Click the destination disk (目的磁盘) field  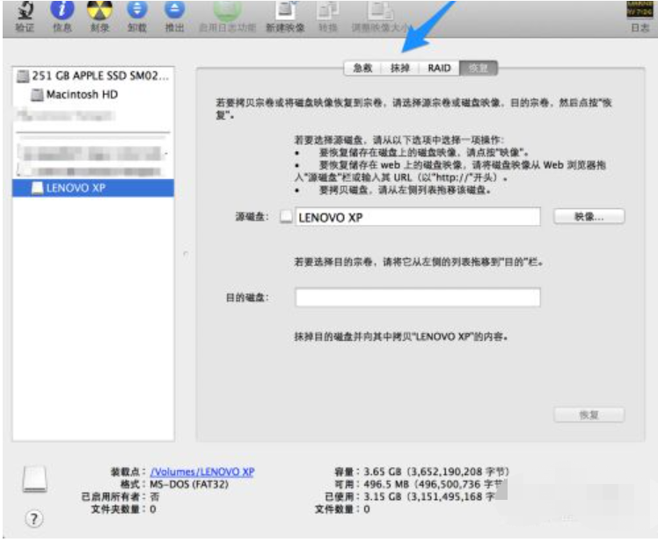pos(417,298)
